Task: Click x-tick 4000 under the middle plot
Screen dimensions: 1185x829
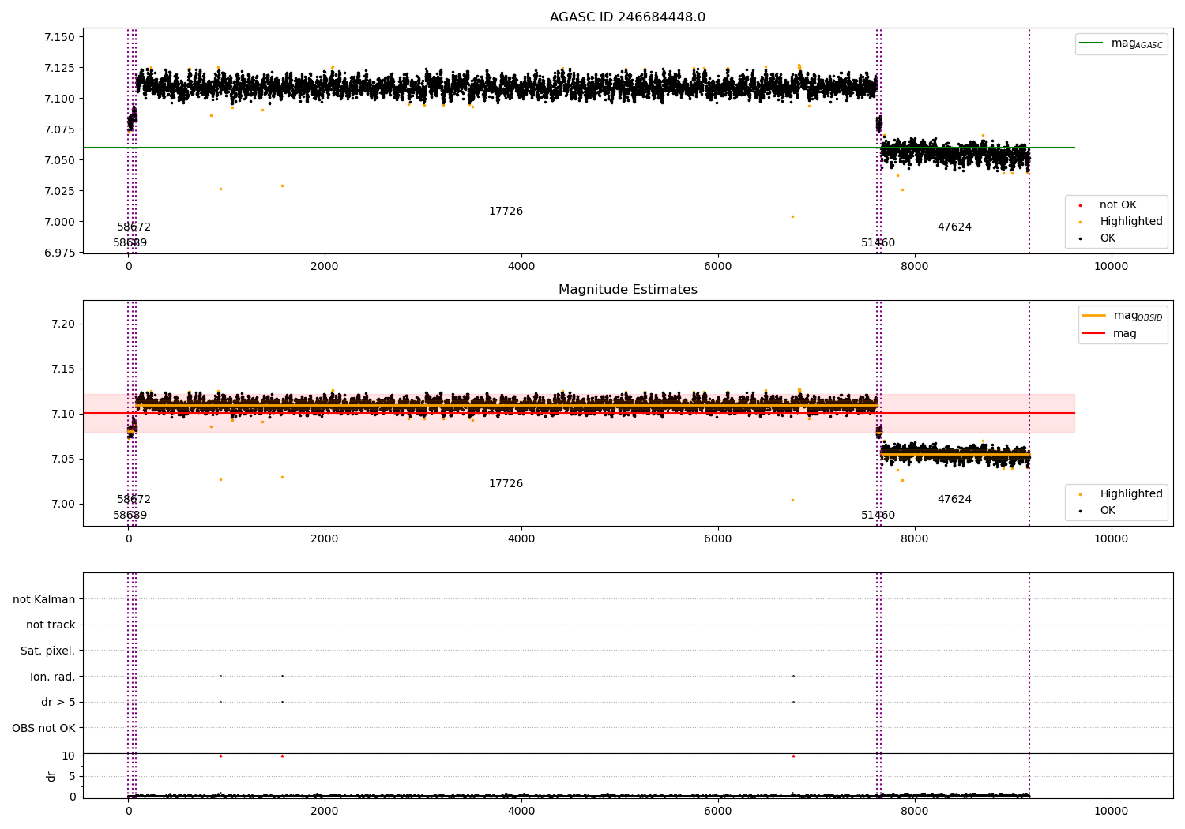Action: click(x=521, y=539)
